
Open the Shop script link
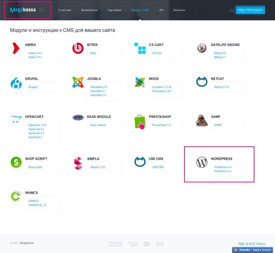[x=35, y=167]
